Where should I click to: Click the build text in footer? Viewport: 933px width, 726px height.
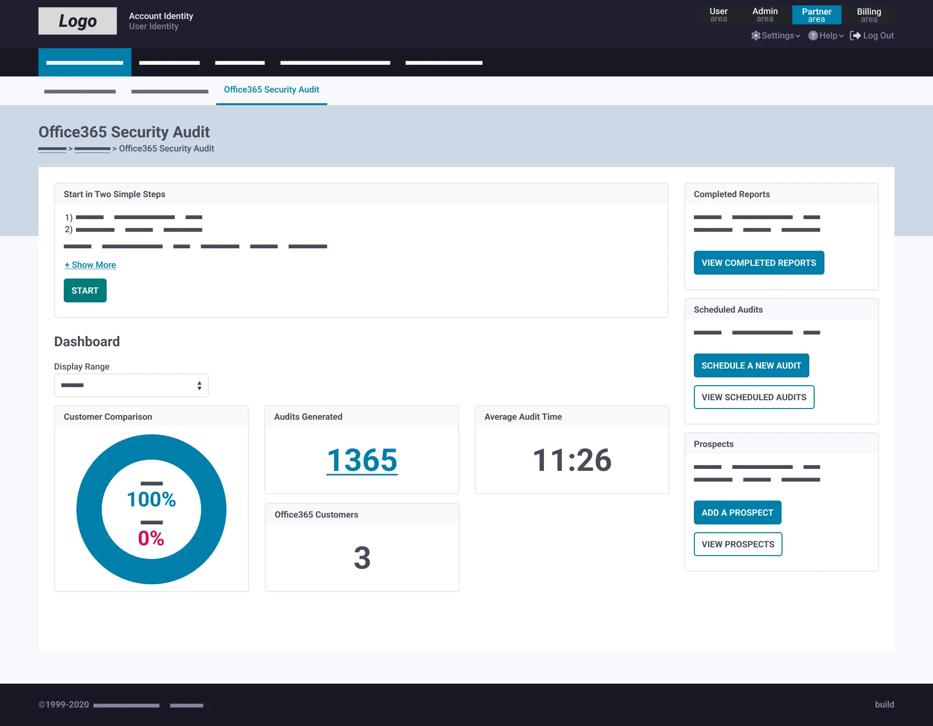(884, 705)
